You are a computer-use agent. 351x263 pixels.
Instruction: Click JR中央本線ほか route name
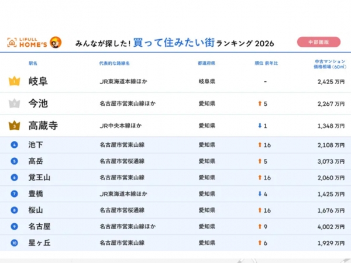(x=121, y=126)
